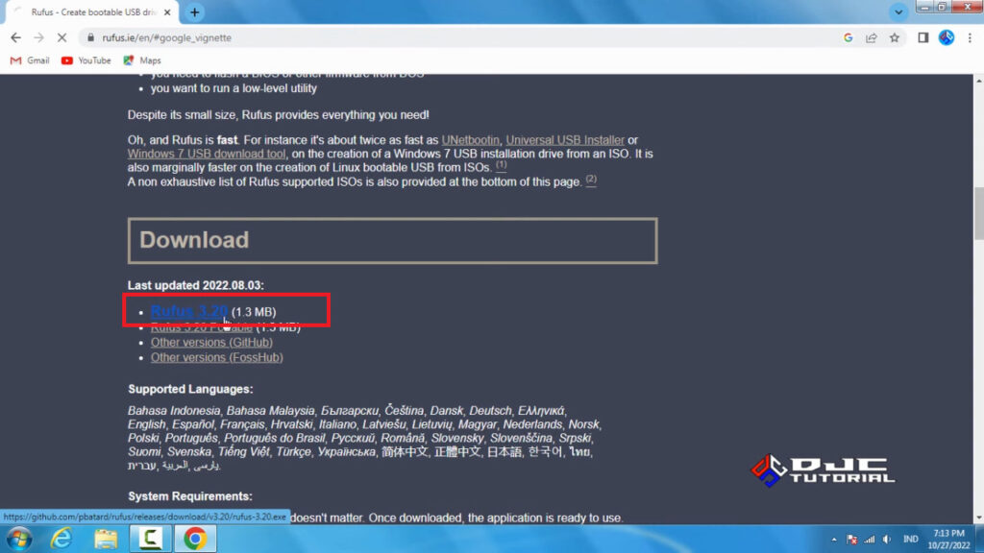The height and width of the screenshot is (553, 984).
Task: Click the Chrome profile avatar icon
Action: pyautogui.click(x=947, y=36)
